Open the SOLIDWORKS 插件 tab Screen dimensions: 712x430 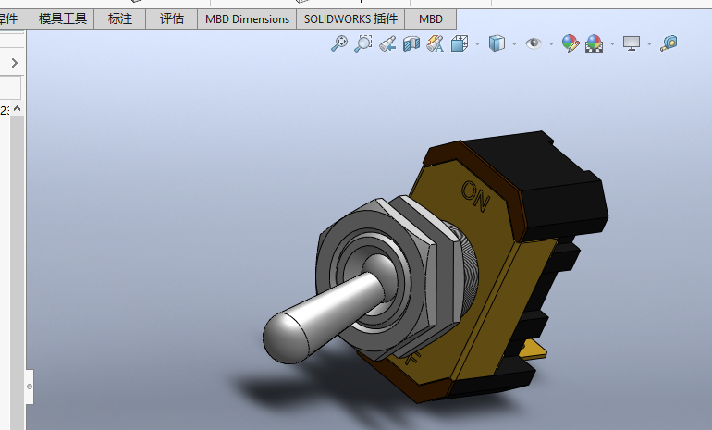point(350,19)
